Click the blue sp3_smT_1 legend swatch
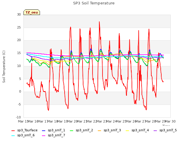The image size is (188, 141). pyautogui.click(x=44, y=130)
